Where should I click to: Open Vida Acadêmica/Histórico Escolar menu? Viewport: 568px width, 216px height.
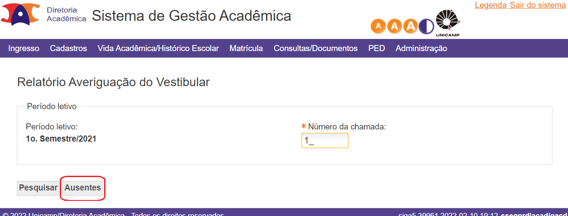pos(158,48)
